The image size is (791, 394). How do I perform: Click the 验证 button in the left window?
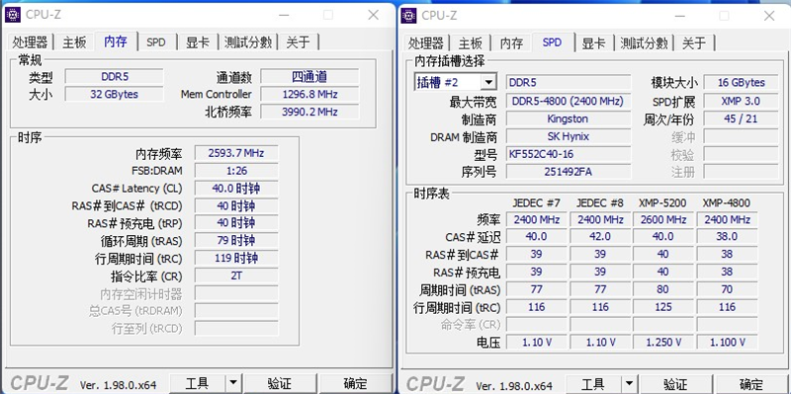point(280,384)
